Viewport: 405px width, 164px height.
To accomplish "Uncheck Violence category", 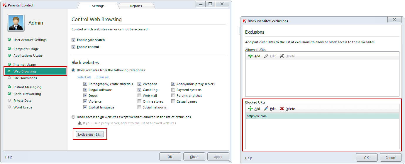I will point(85,101).
